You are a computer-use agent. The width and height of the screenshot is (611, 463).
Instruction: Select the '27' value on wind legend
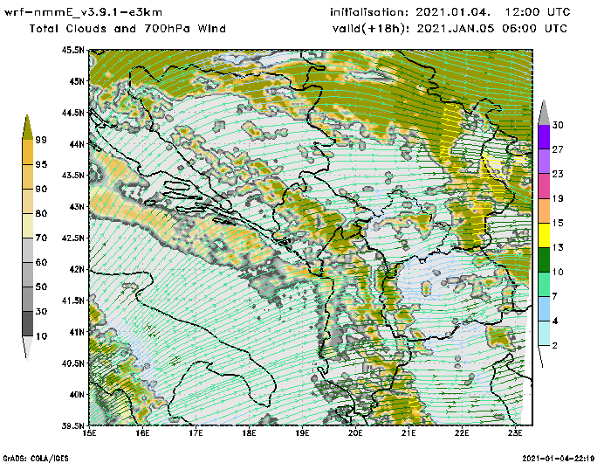(x=558, y=149)
